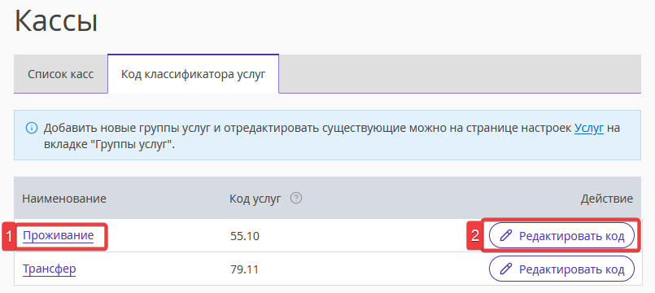Click the Код услуг column header
The image size is (655, 293).
[x=255, y=199]
